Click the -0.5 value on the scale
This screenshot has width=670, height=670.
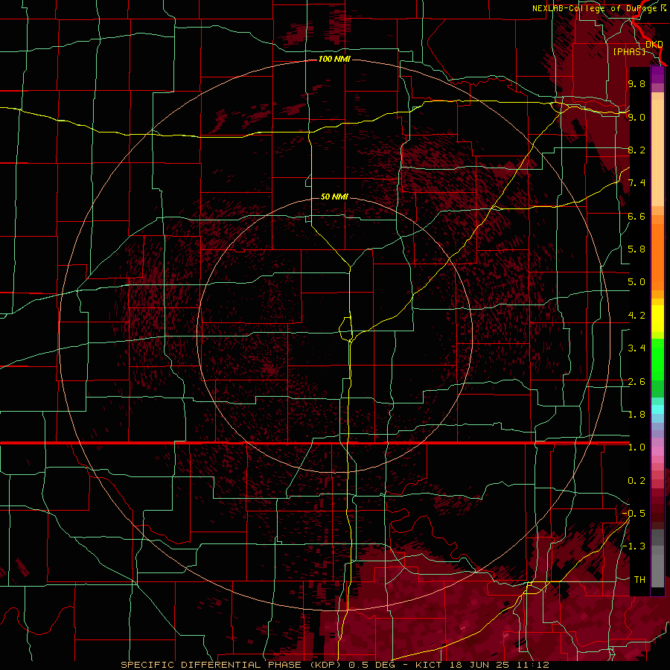point(634,514)
